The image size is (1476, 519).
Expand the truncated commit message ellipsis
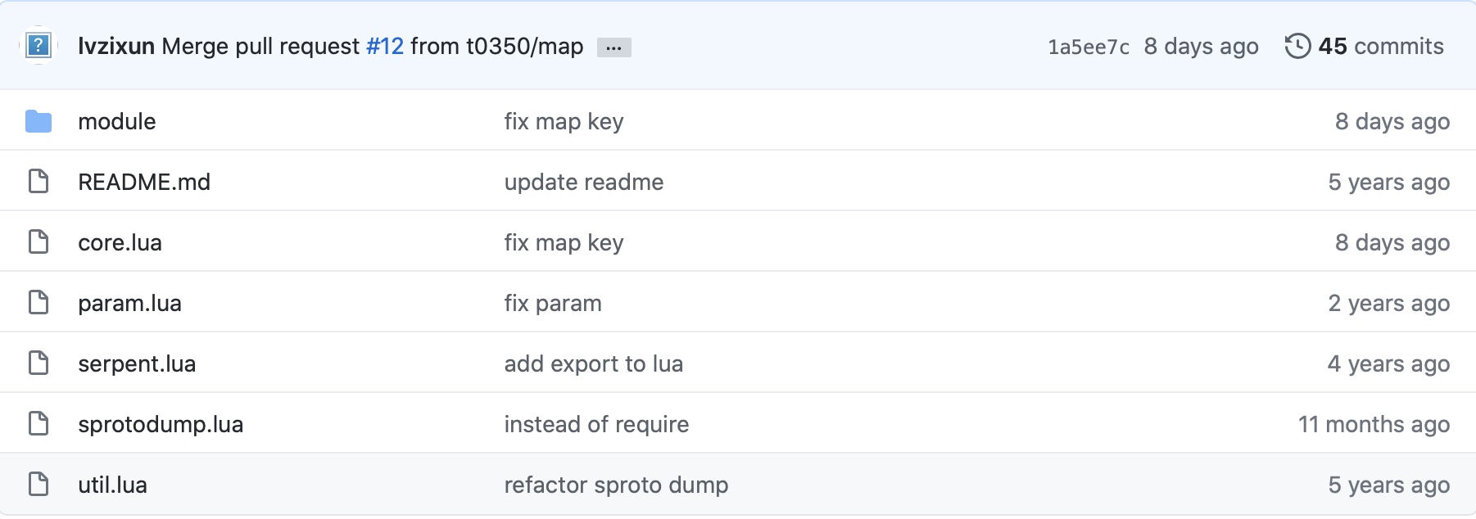click(615, 47)
